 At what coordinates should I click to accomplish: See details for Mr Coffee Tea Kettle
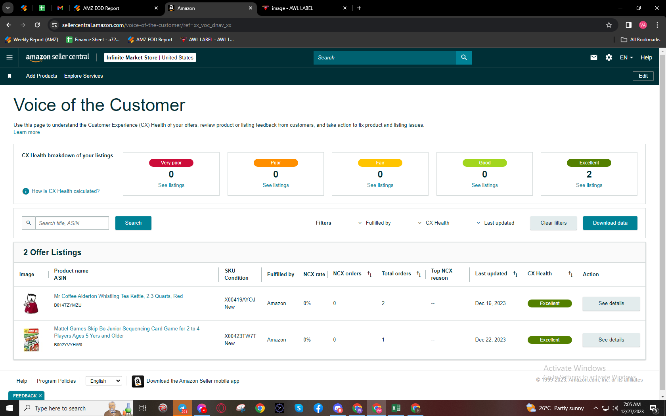(611, 303)
